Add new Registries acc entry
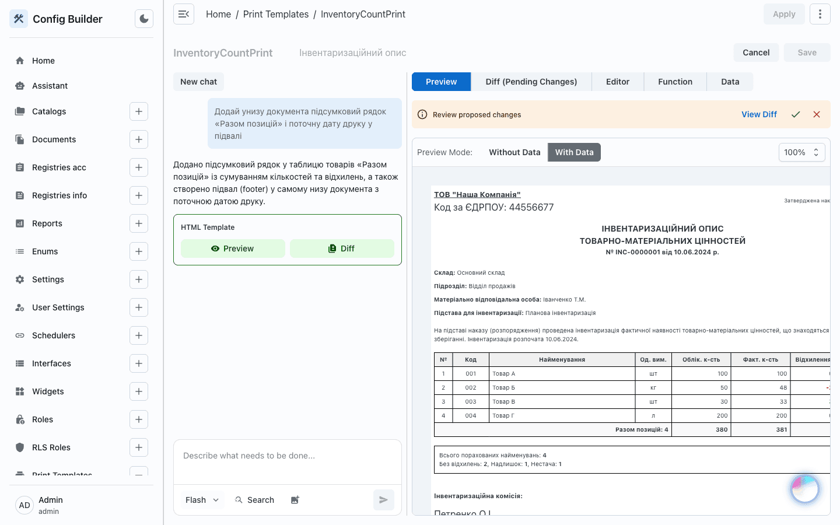 [x=139, y=167]
